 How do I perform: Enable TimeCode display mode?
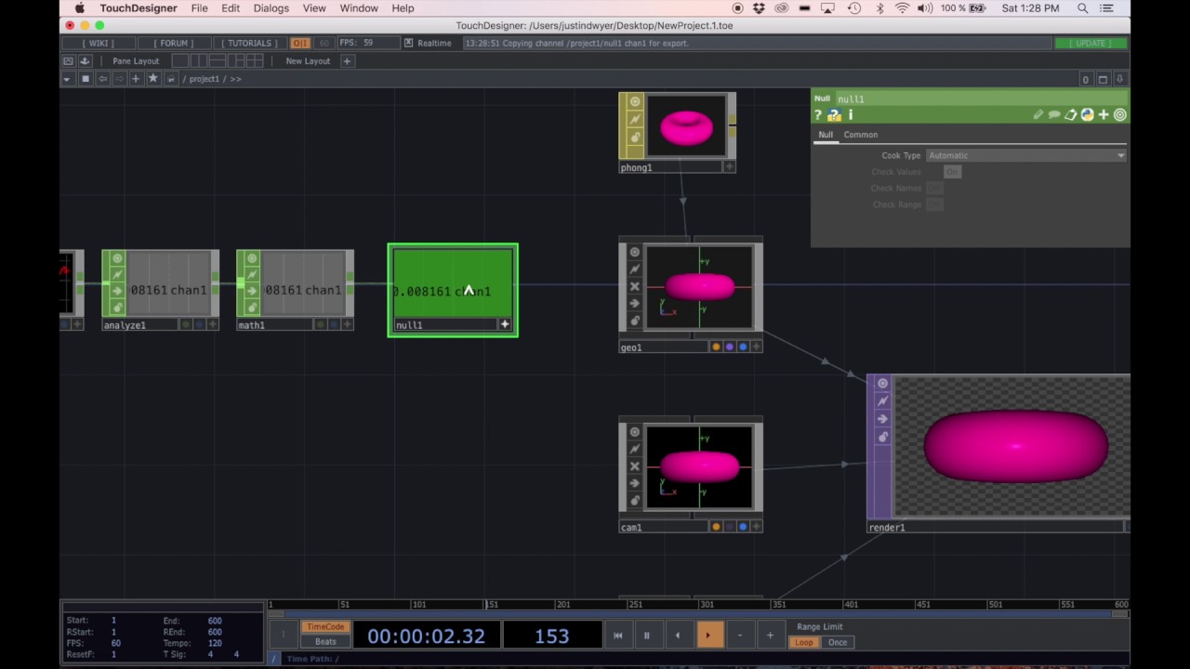coord(325,627)
